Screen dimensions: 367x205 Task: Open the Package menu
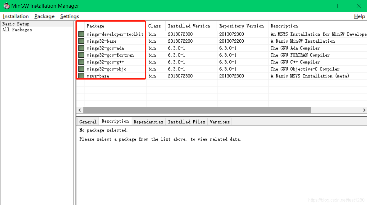[44, 16]
